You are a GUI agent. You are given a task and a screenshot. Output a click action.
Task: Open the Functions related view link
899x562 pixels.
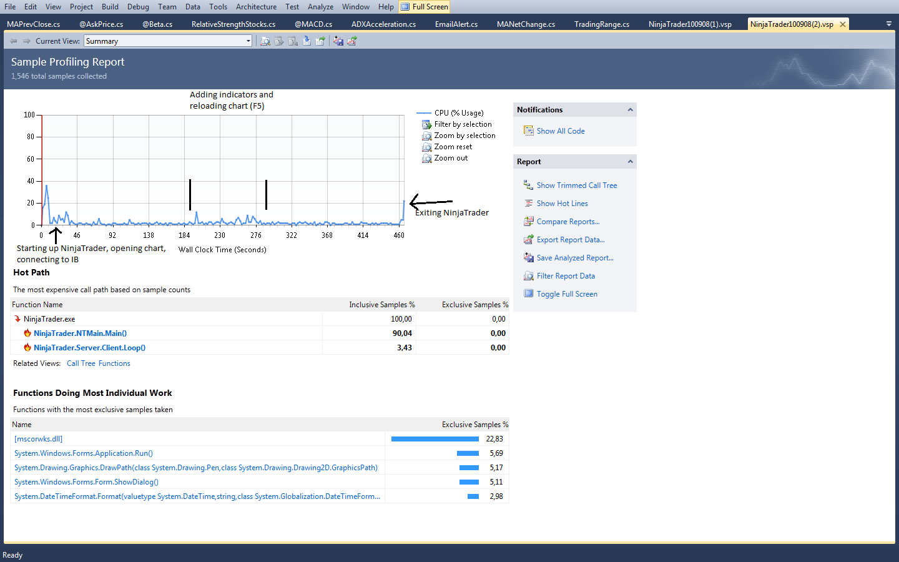[114, 363]
